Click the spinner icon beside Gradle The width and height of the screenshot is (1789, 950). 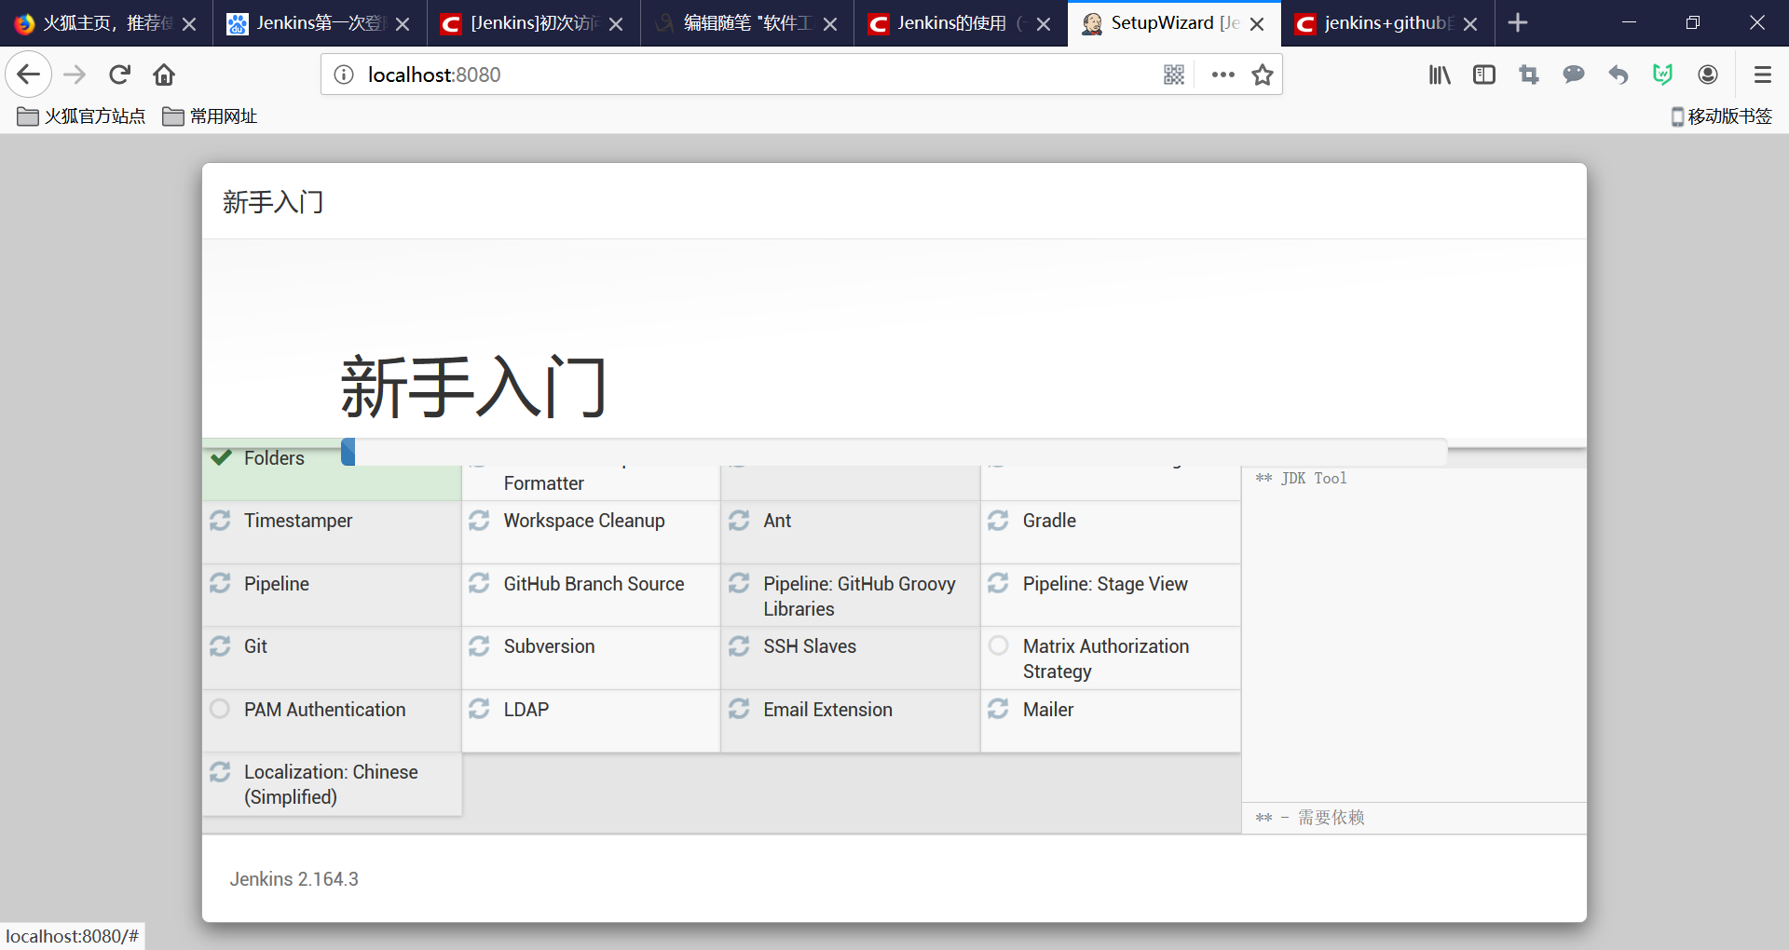point(998,521)
